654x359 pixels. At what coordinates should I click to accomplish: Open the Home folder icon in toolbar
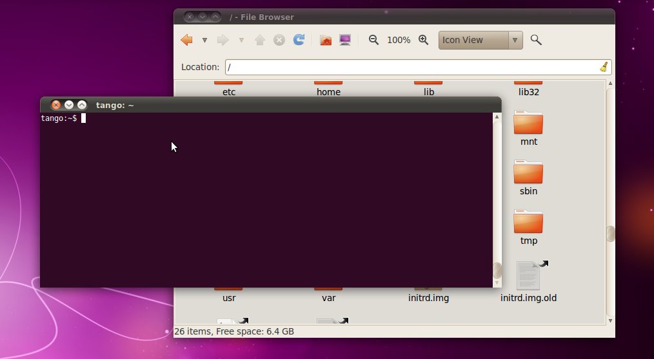pos(325,40)
